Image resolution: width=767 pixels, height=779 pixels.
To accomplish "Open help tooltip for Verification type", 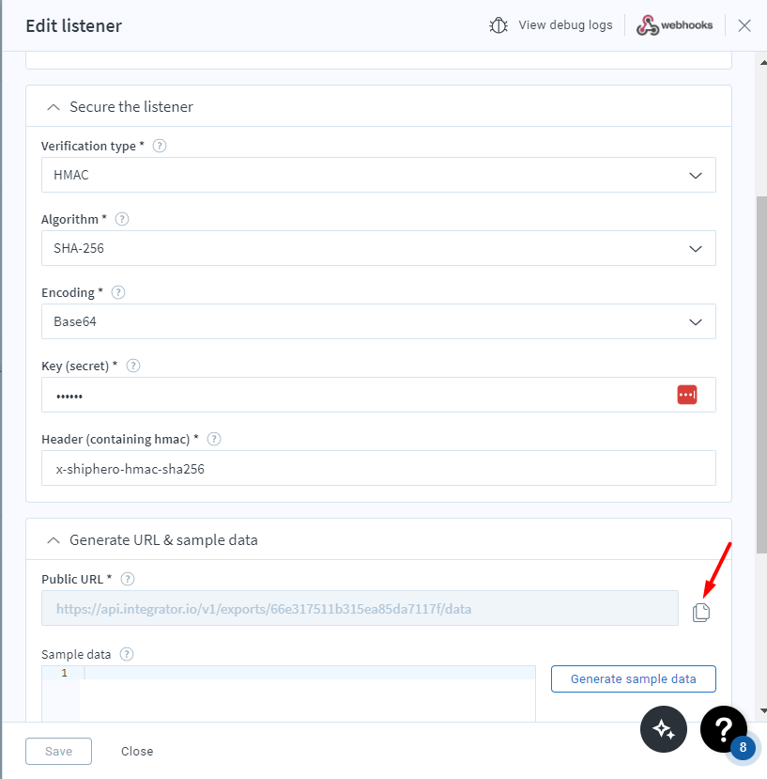I will tap(160, 146).
